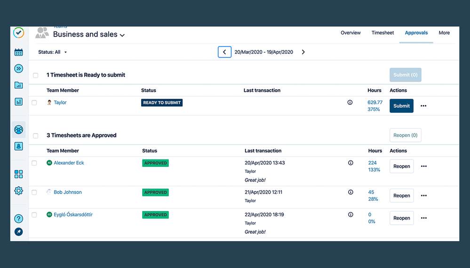Click APPROVED badge in Alexander Eck's row
This screenshot has height=268, width=470.
click(155, 163)
